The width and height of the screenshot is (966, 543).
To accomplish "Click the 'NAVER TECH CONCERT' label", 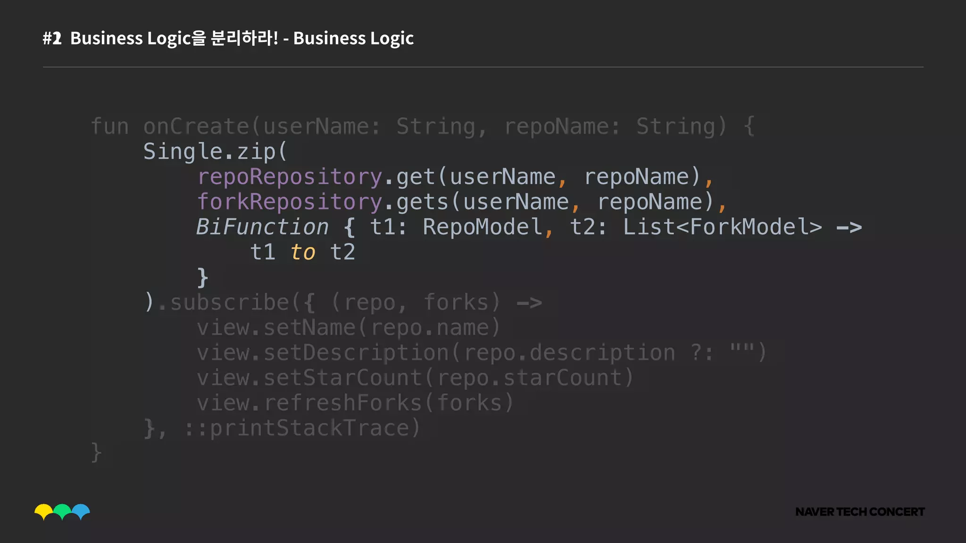I will 860,512.
